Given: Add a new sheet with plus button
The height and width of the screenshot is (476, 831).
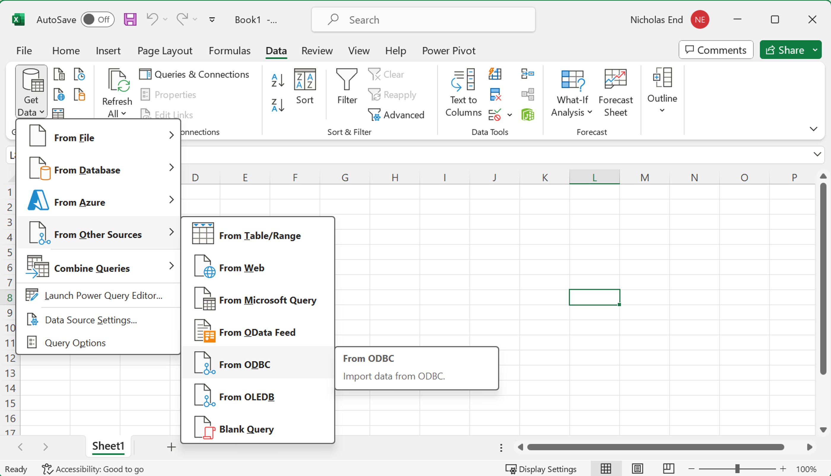Looking at the screenshot, I should (171, 447).
